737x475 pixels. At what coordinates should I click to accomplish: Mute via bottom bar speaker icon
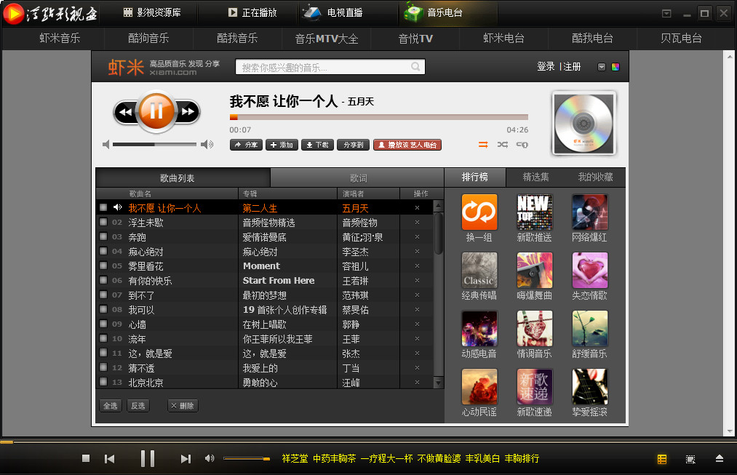click(210, 458)
